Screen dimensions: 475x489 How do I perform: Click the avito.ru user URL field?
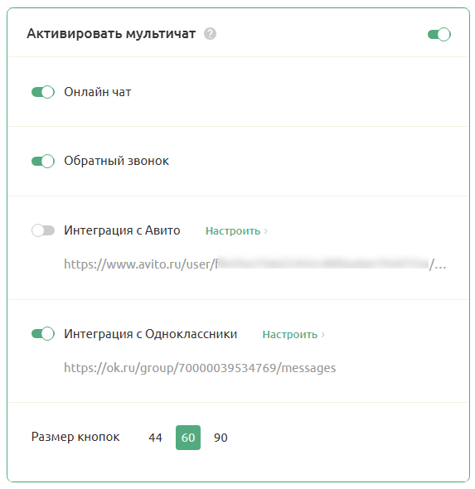[255, 264]
